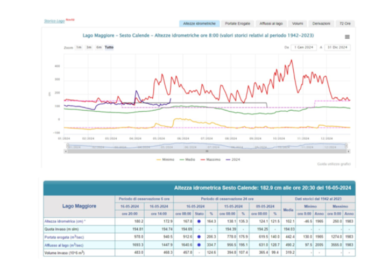Hide the 2024 series in legend

click(x=233, y=160)
